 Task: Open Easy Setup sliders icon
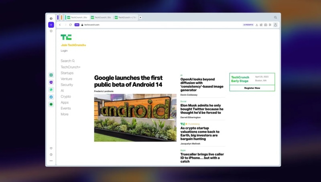pos(270,25)
